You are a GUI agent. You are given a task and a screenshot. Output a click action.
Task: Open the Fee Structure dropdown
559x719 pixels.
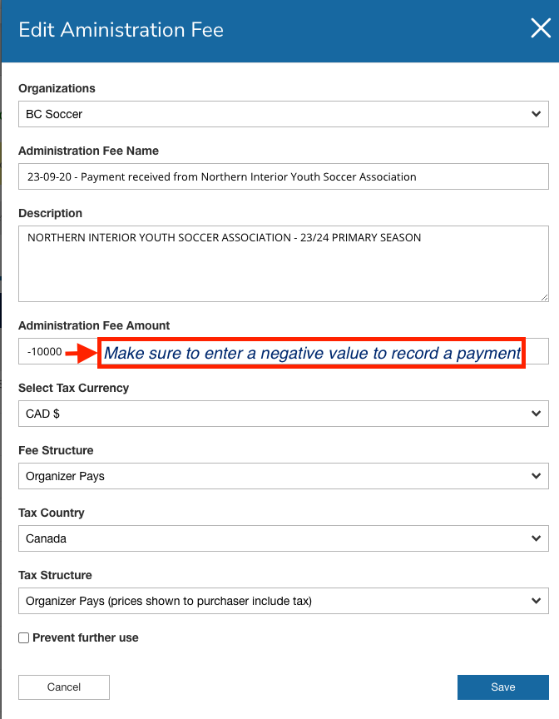click(283, 476)
